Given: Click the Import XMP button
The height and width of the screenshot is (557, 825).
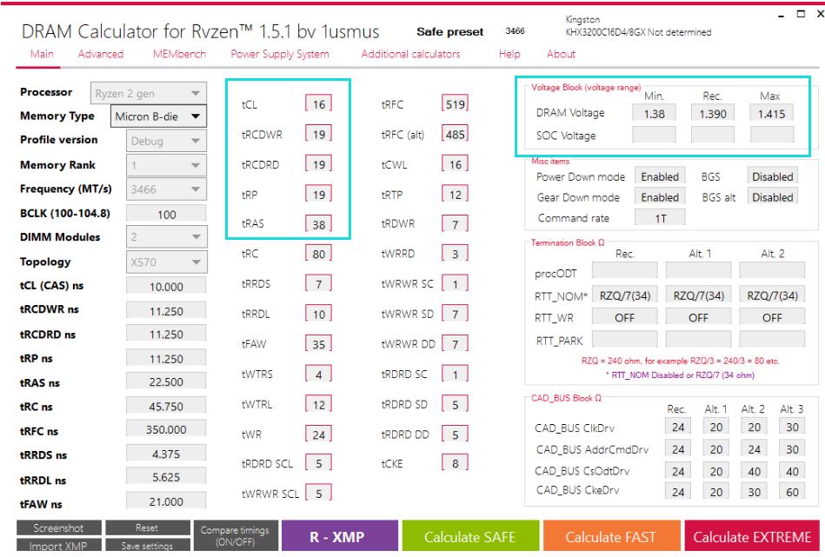Looking at the screenshot, I should (59, 546).
